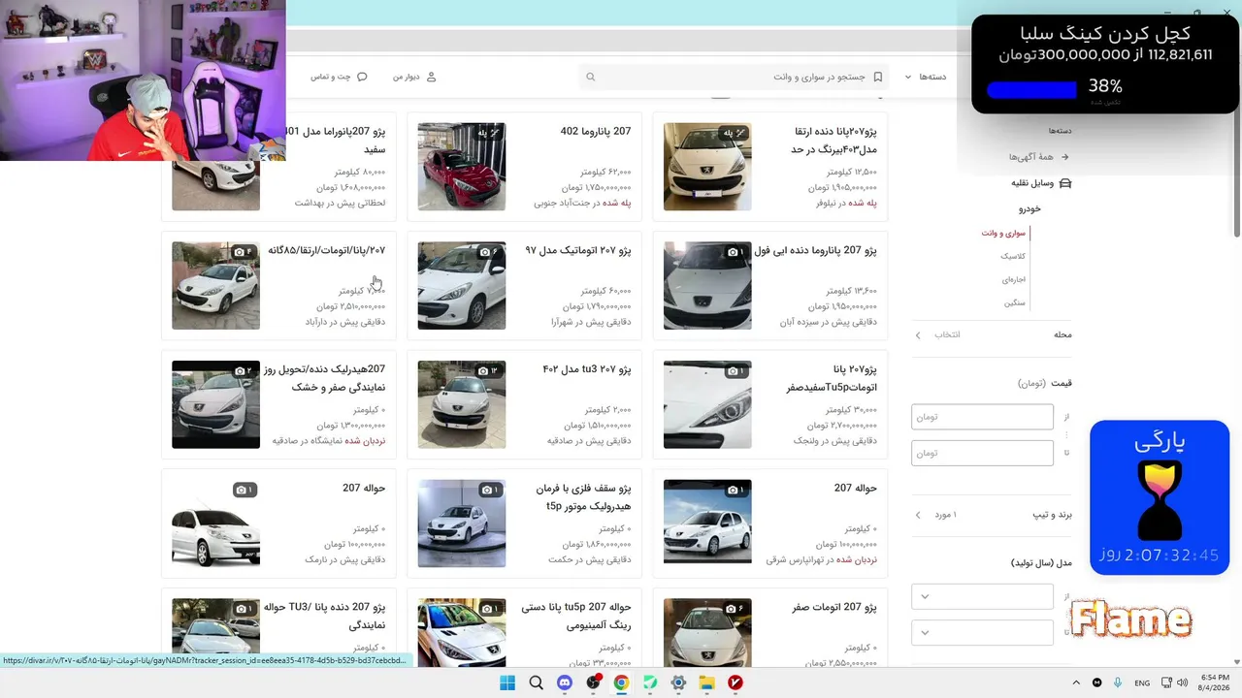Open OBS Studio from the taskbar
1242x698 pixels.
593,682
